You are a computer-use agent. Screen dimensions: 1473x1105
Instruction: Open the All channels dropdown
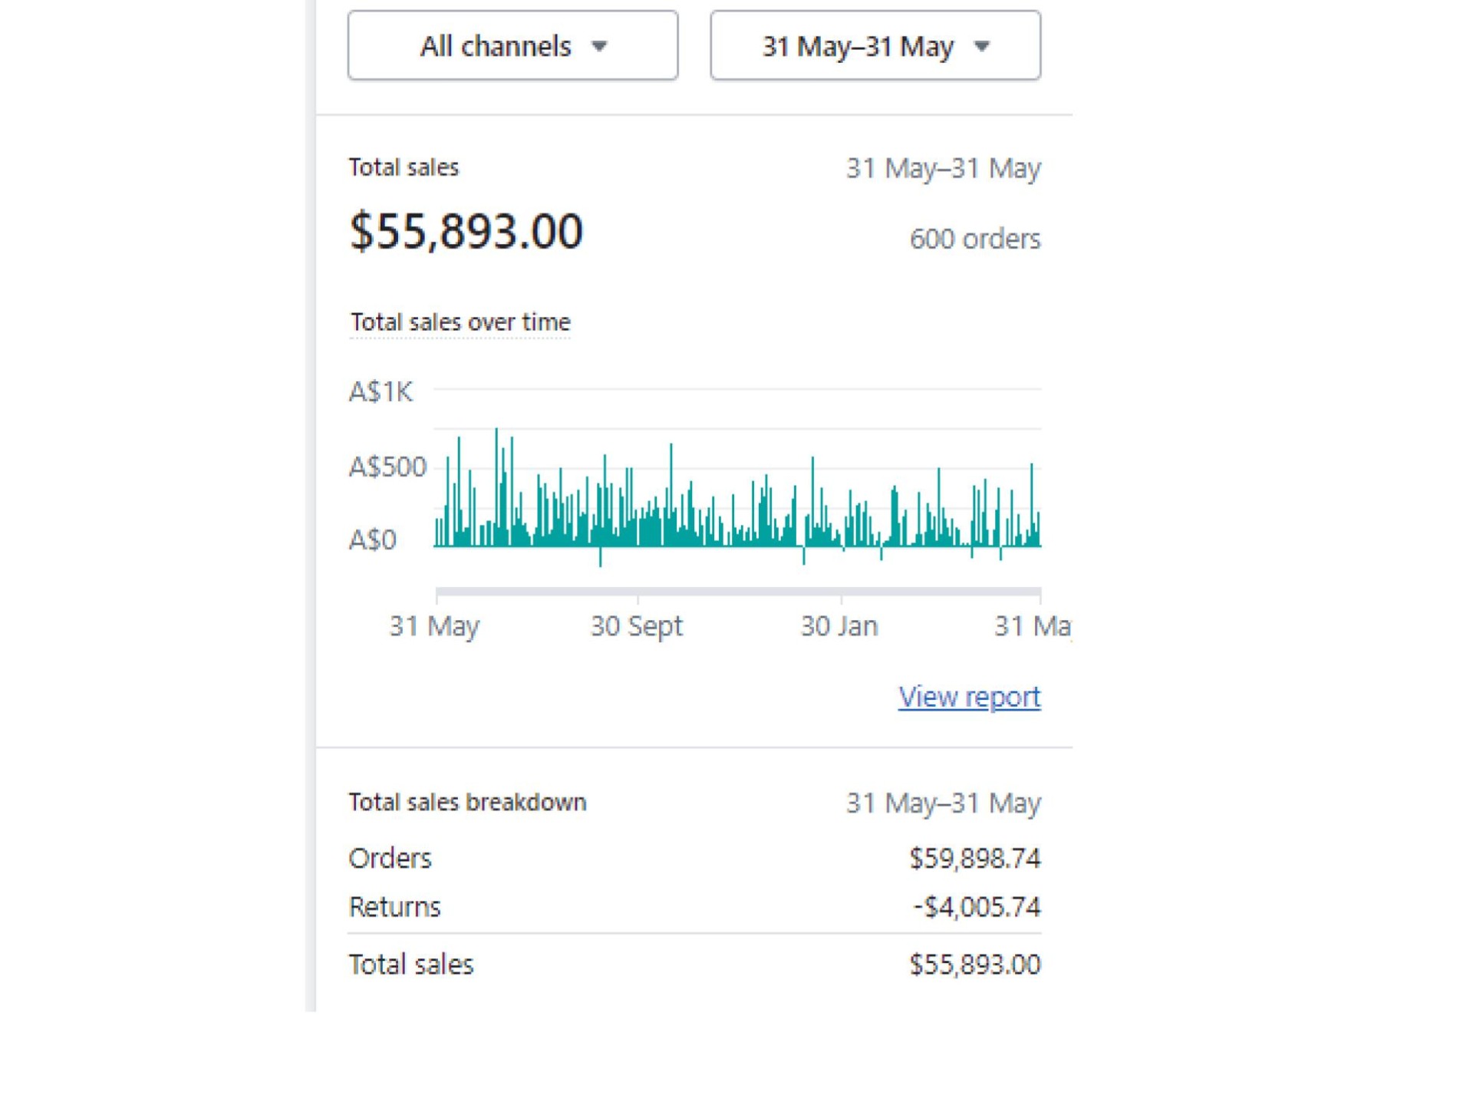(512, 46)
